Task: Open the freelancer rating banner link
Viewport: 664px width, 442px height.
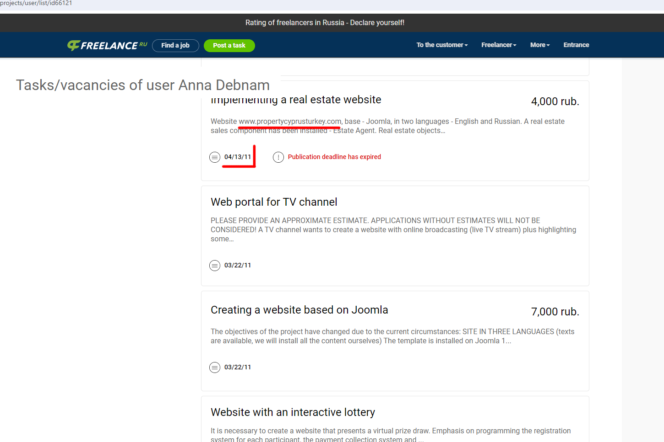Action: (325, 23)
